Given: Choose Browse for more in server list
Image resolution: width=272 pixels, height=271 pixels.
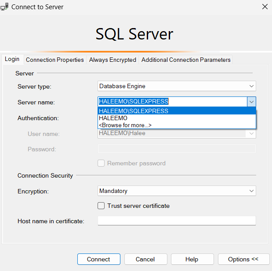Looking at the screenshot, I should [177, 125].
